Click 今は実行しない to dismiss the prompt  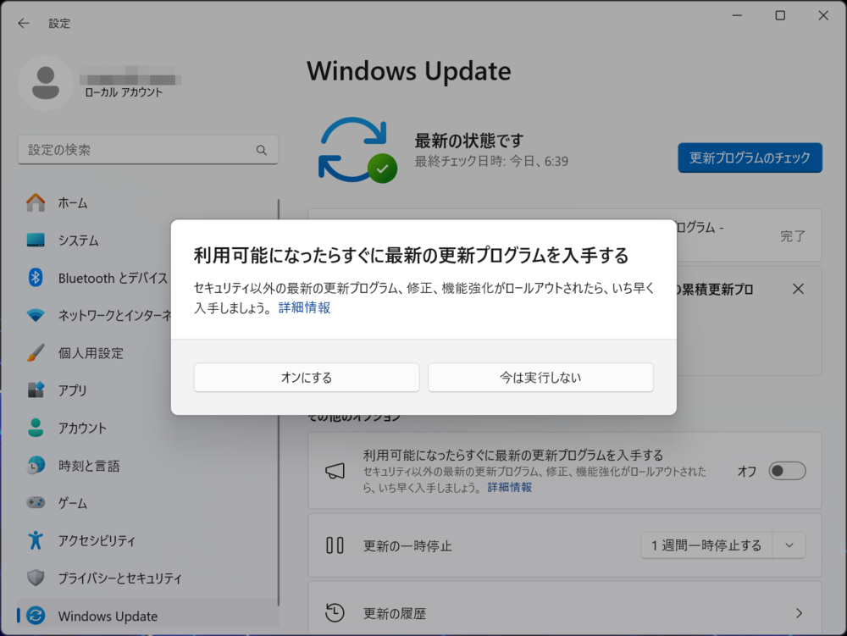coord(540,377)
